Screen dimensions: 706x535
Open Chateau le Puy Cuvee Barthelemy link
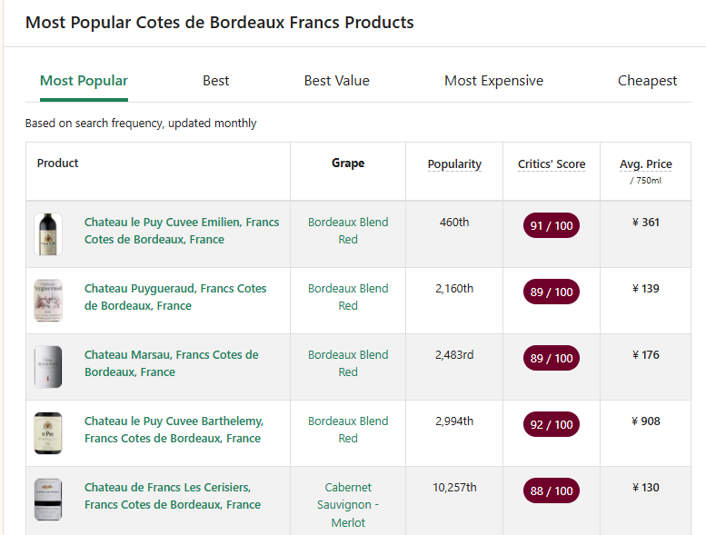[x=174, y=430]
